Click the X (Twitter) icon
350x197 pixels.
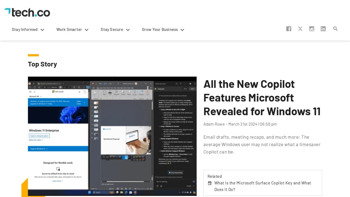[x=300, y=29]
